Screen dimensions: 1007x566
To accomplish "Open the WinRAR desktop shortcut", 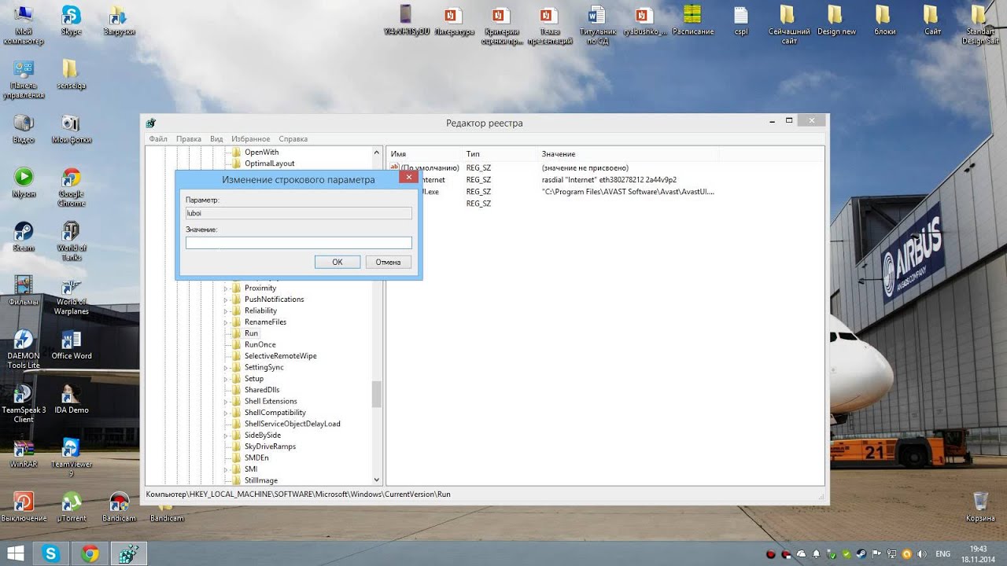I will coord(24,453).
